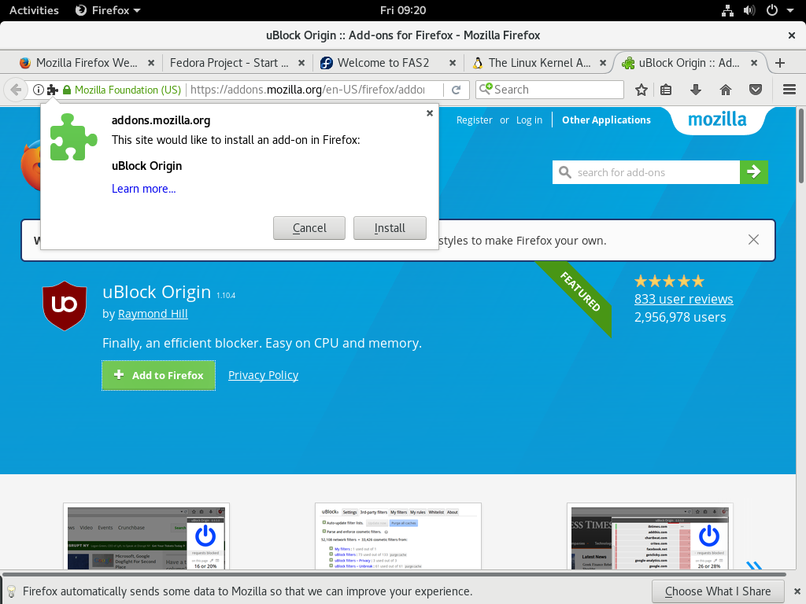View the 833 user reviews
The height and width of the screenshot is (604, 806).
tap(684, 299)
